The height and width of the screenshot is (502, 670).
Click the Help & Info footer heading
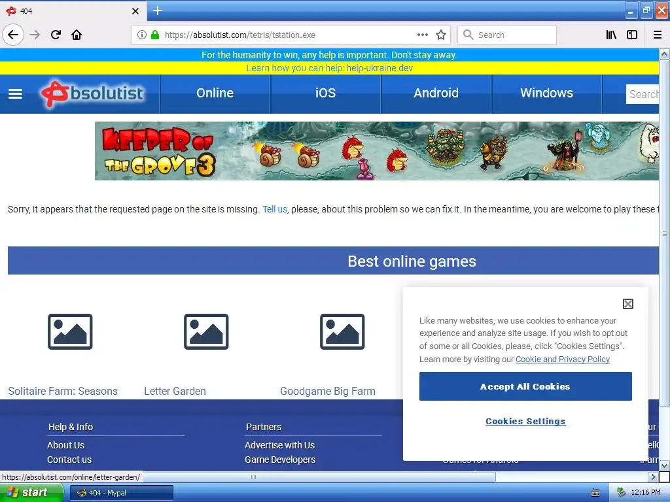(71, 427)
